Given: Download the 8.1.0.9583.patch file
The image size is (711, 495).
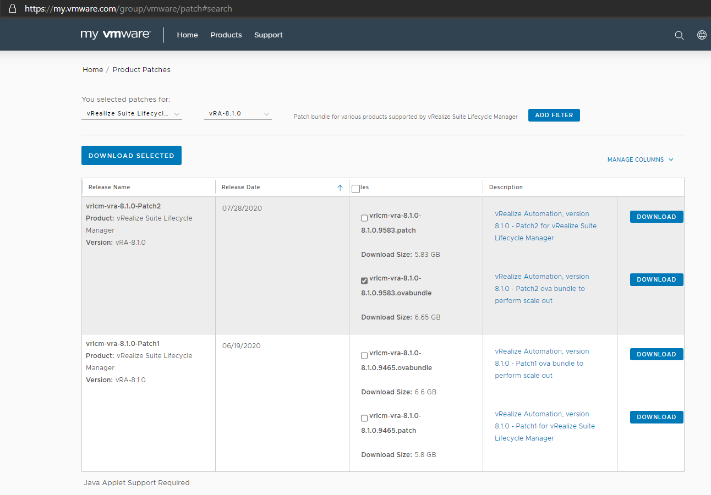Looking at the screenshot, I should (657, 217).
